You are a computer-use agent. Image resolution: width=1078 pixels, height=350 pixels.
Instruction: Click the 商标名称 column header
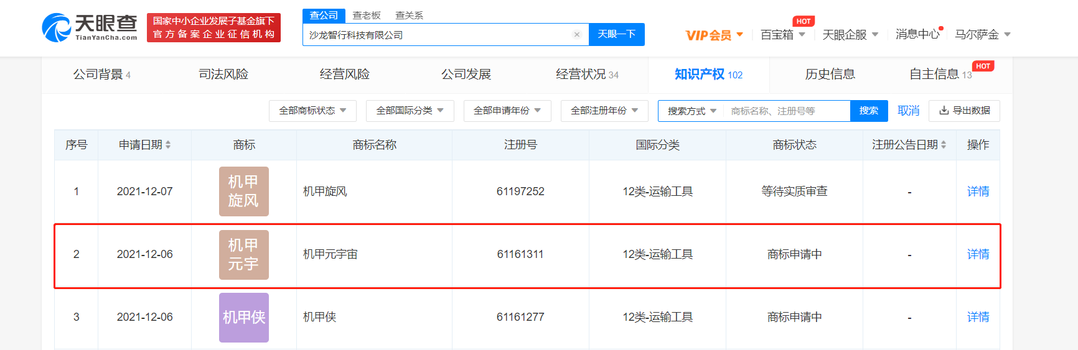(x=374, y=145)
